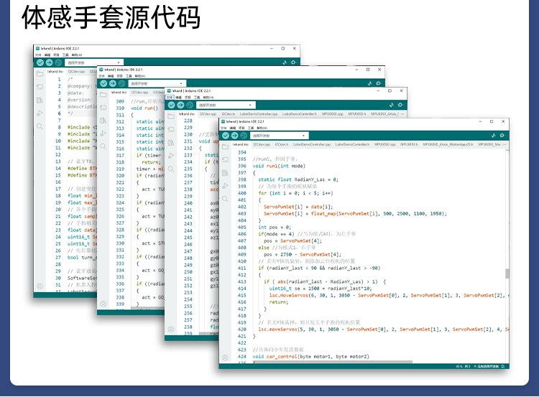Open Search sidebar panel in the third window
539x397 pixels.
pyautogui.click(x=171, y=169)
